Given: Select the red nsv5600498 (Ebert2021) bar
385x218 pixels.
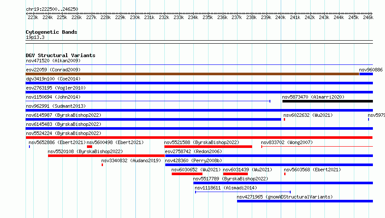Looking at the screenshot, I should [x=90, y=147].
